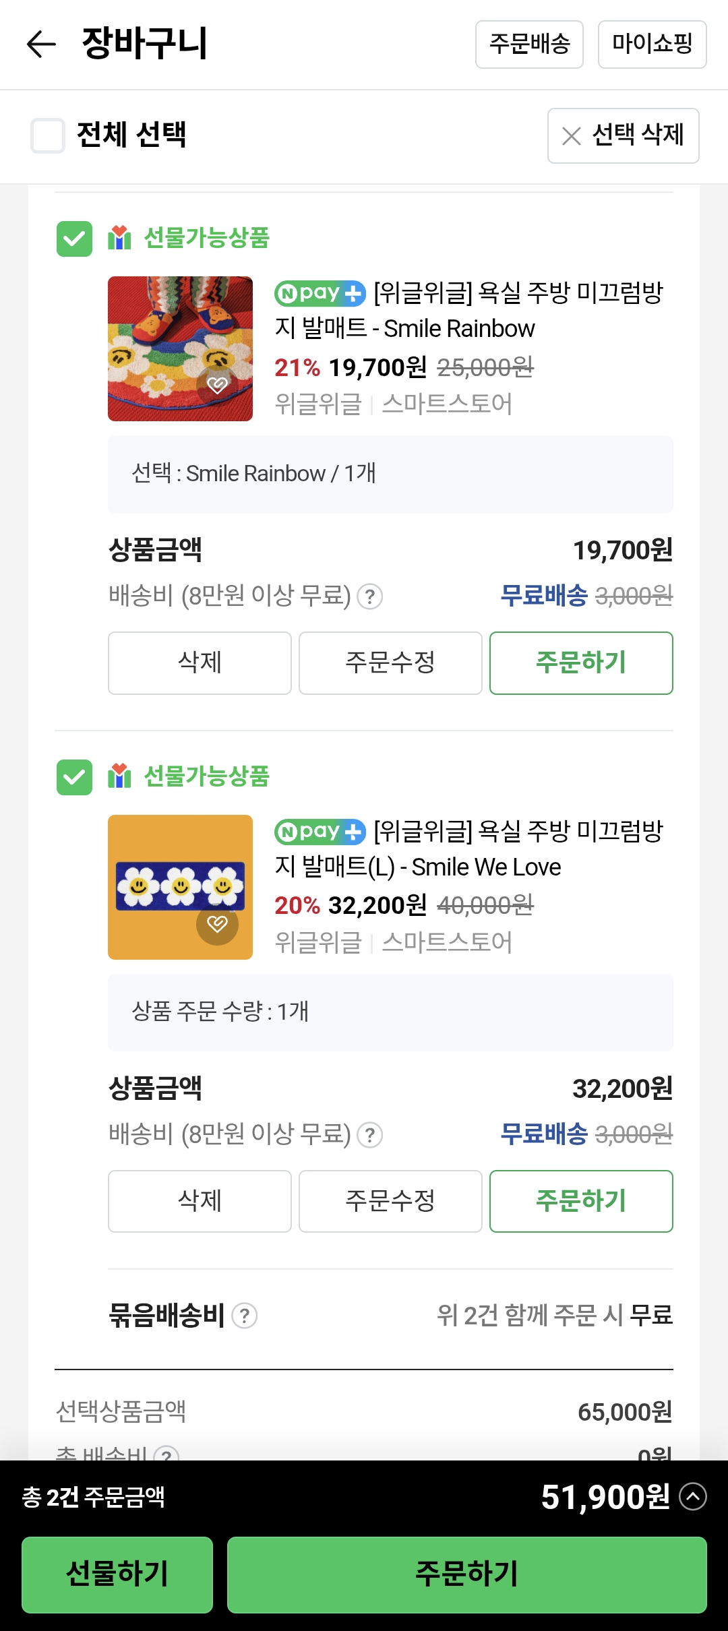Screen dimensions: 728x1631
Task: Expand the total order amount chevron
Action: [692, 1497]
